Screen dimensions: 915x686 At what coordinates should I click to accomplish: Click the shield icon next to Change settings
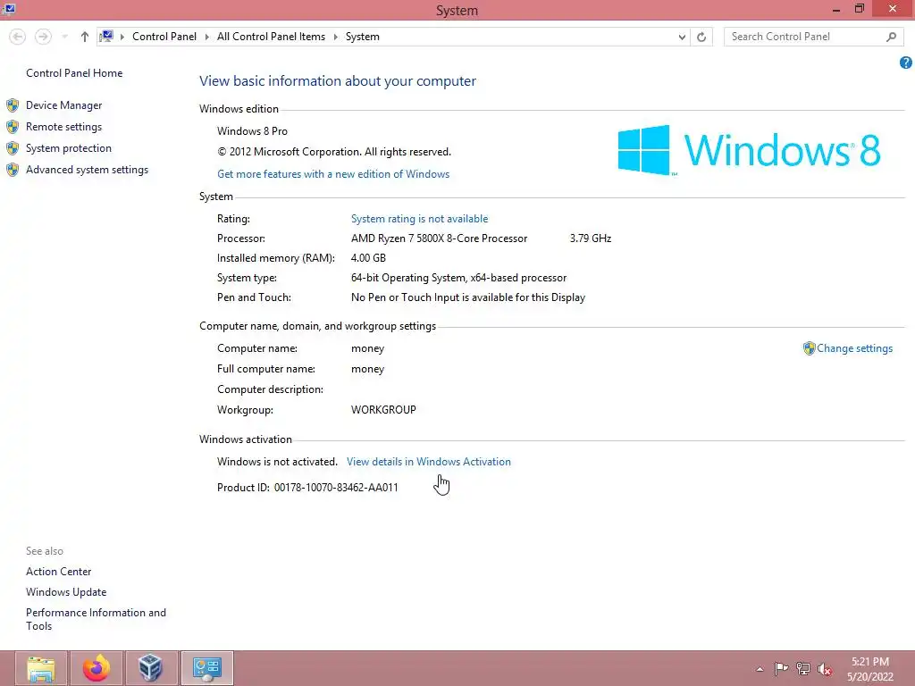point(809,348)
